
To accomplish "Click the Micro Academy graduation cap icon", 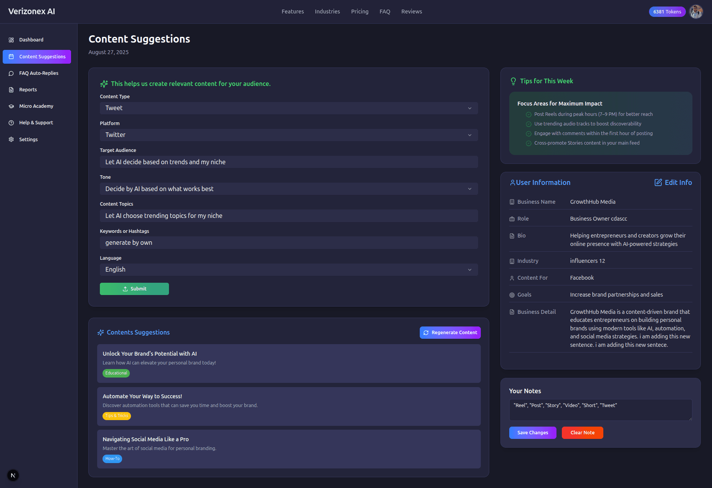I will (x=11, y=106).
